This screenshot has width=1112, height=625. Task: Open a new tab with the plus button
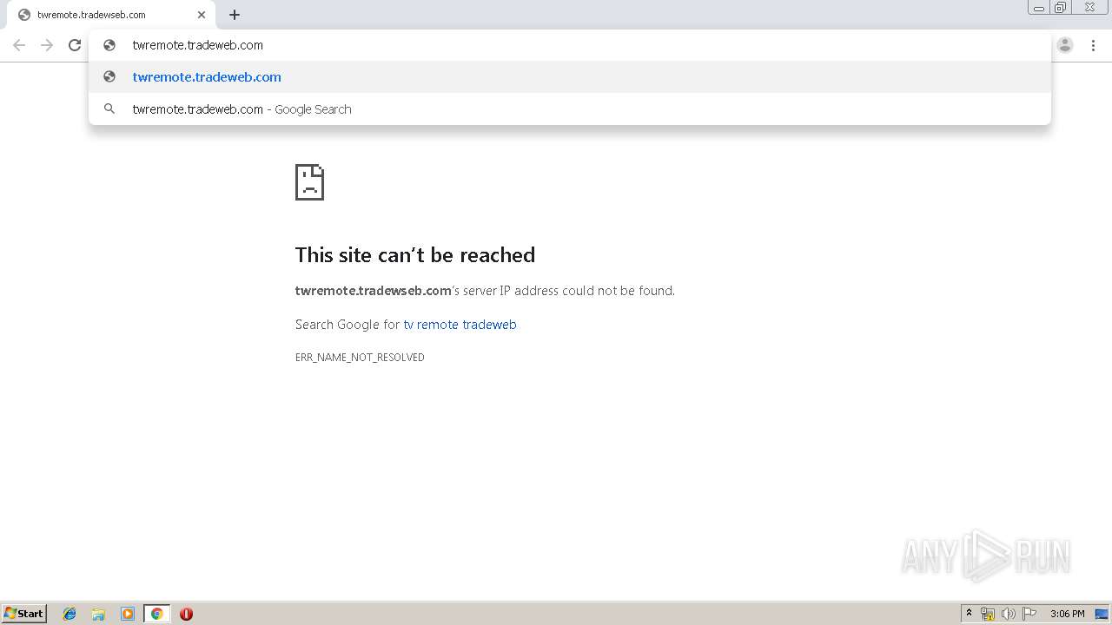tap(235, 15)
